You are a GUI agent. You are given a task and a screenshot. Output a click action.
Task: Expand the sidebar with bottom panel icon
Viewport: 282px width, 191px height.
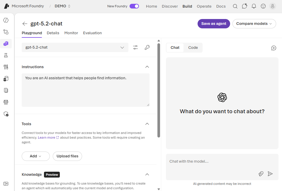pyautogui.click(x=6, y=184)
